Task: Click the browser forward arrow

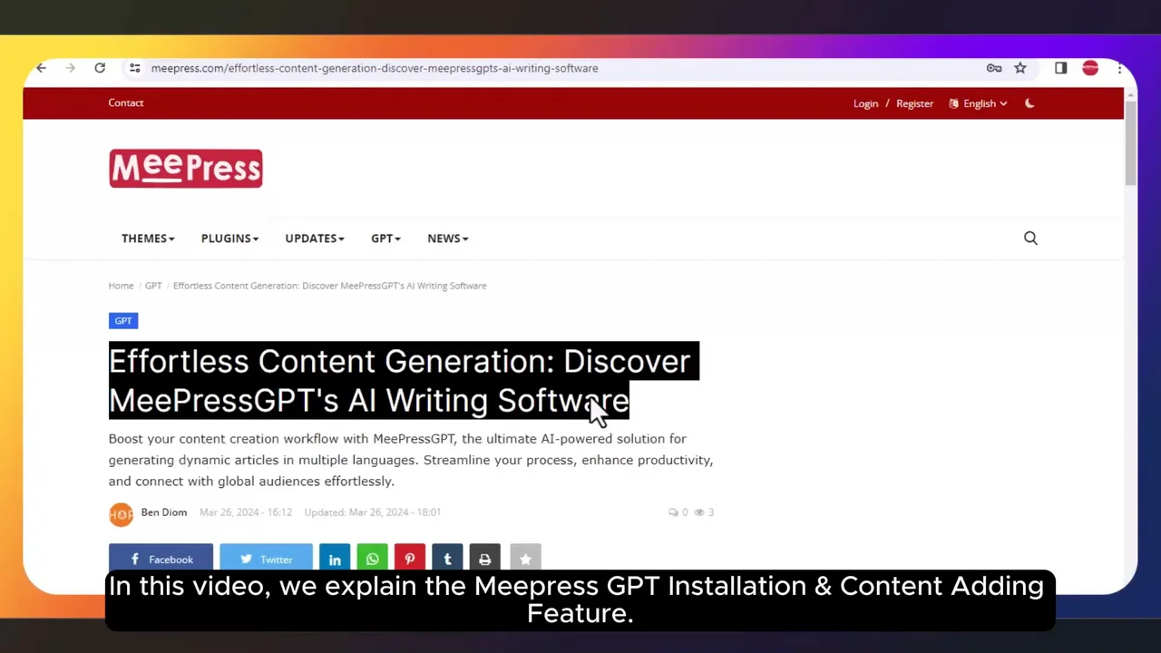Action: coord(71,68)
